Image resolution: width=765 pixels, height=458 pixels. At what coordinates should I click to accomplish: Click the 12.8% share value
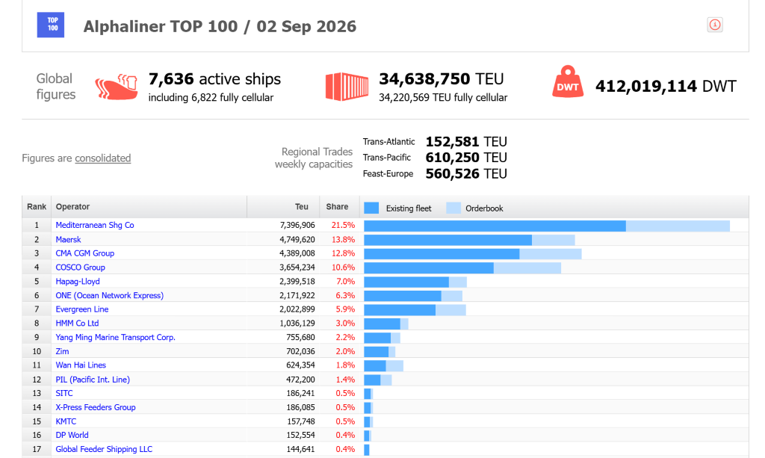click(x=343, y=253)
